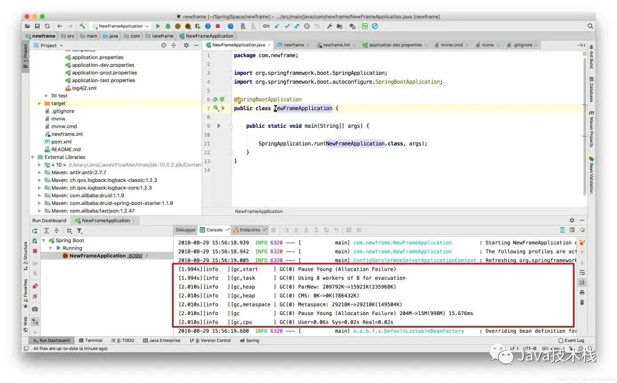Collapse the Running node in dashboard
Viewport: 617px width, 383px height.
(x=51, y=248)
